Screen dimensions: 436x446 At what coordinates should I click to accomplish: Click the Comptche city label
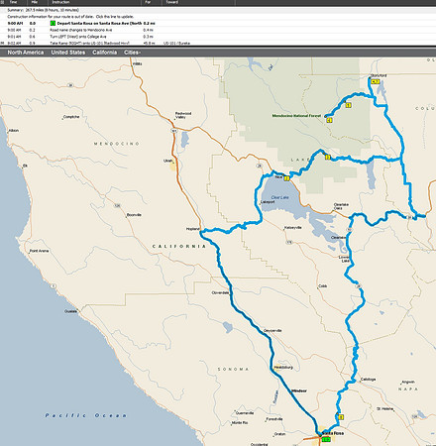[x=71, y=117]
